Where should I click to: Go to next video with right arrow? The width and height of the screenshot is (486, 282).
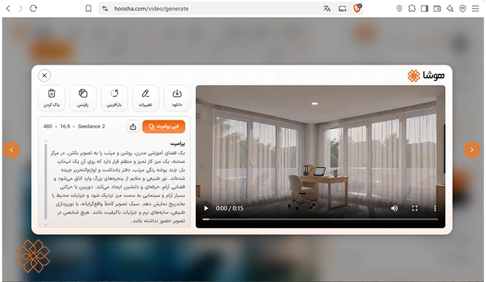tap(471, 150)
